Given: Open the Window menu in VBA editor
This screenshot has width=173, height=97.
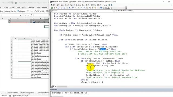Looking at the screenshot, I should pyautogui.click(x=100, y=5).
